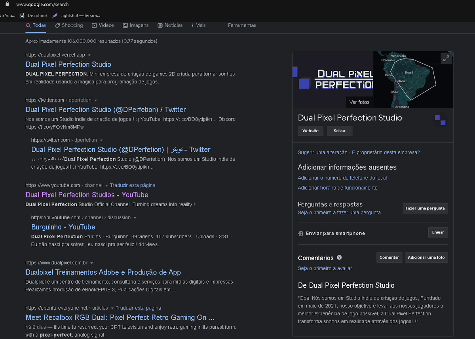This screenshot has width=475, height=339.
Task: Click the Enviar button
Action: click(438, 232)
